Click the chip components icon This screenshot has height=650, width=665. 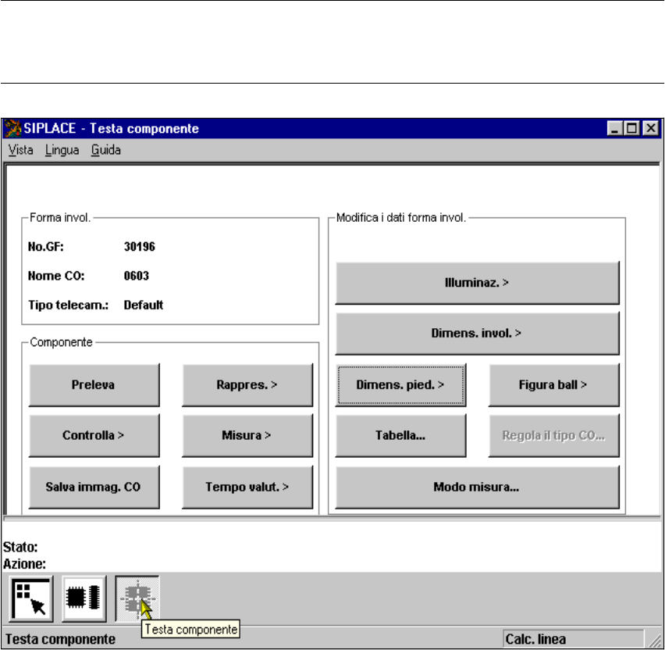coord(84,597)
